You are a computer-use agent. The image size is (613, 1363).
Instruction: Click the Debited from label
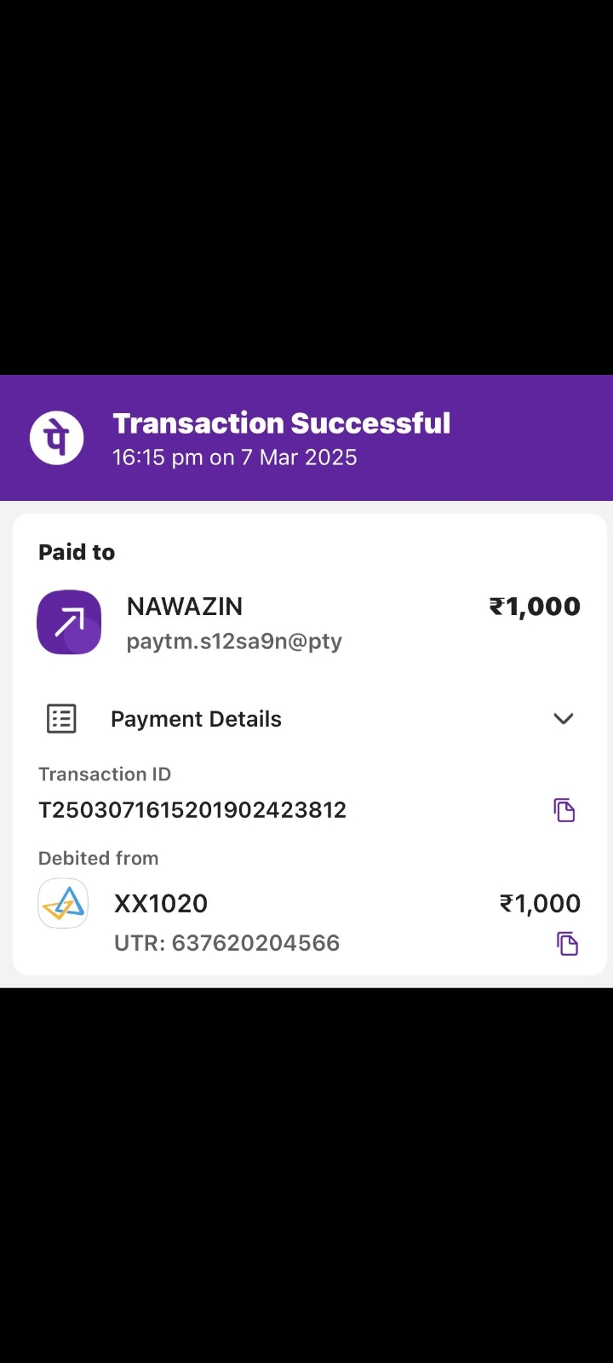tap(99, 858)
